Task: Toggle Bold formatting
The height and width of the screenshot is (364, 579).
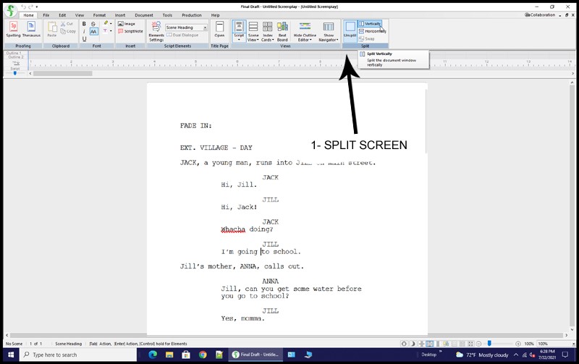Action: coord(84,24)
